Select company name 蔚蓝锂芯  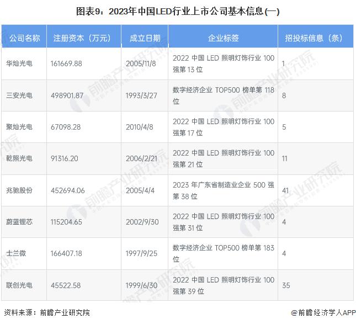click(19, 222)
